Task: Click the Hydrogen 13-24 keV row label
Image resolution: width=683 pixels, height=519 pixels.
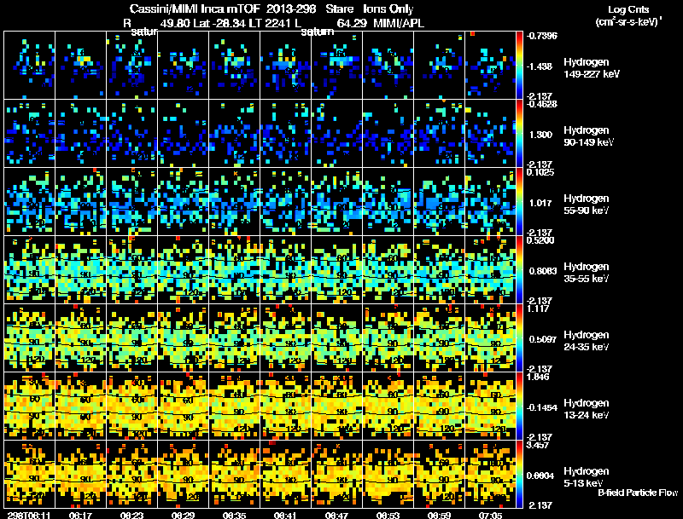Action: [x=586, y=409]
